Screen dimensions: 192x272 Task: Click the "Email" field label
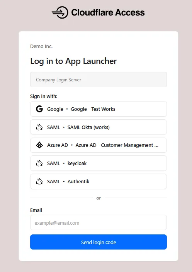pyautogui.click(x=36, y=210)
